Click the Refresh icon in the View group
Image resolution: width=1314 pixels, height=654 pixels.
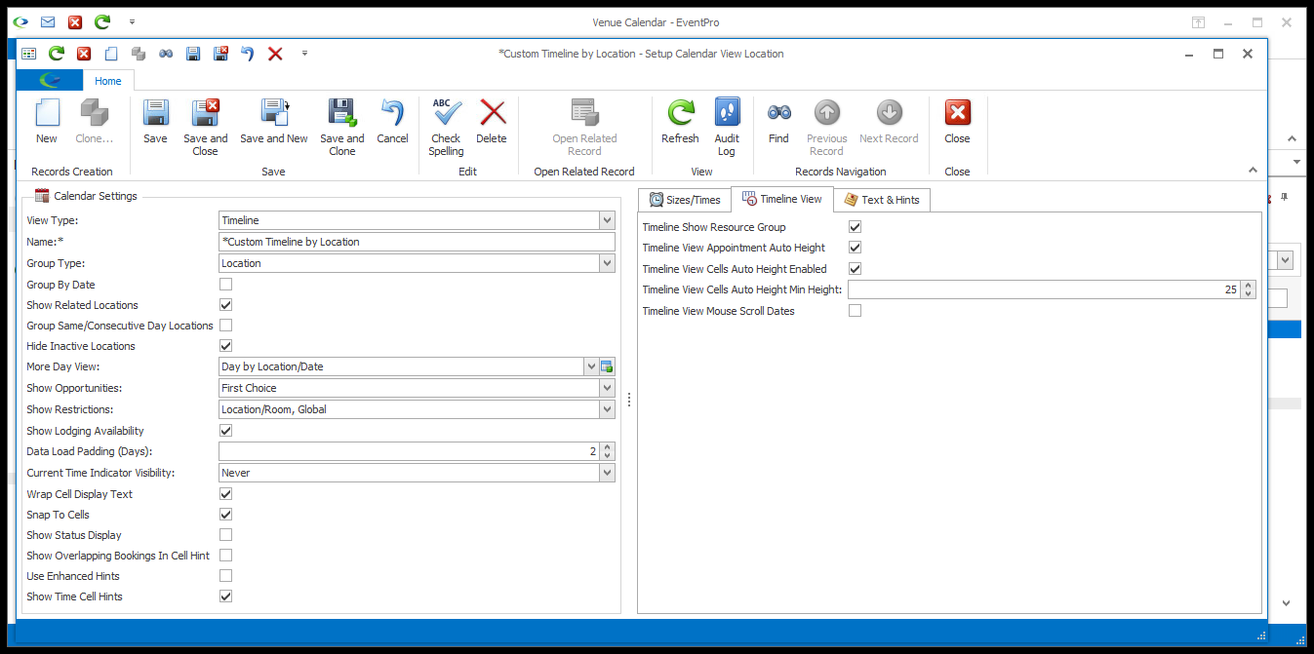[x=680, y=113]
